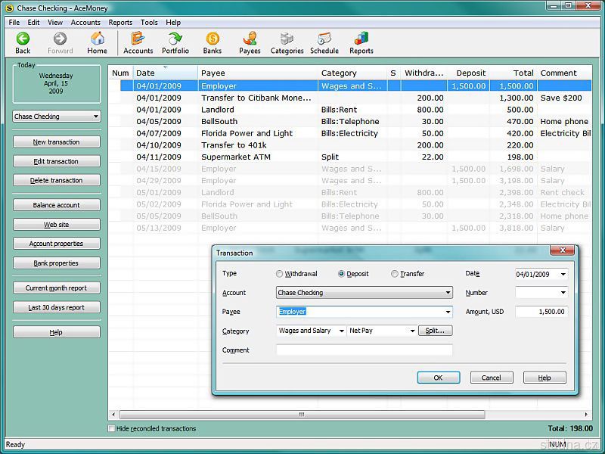
Task: Select the Withdrawal transaction type
Action: click(x=280, y=274)
